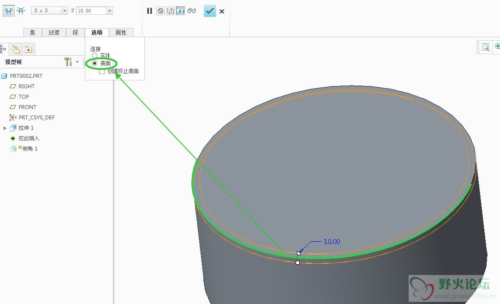Viewport: 500px width, 304px height.
Task: Open the 选项 tab
Action: 97,32
